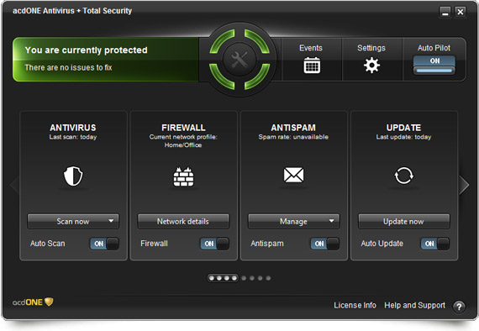
Task: Disable the Auto Scan toggle
Action: 104,244
